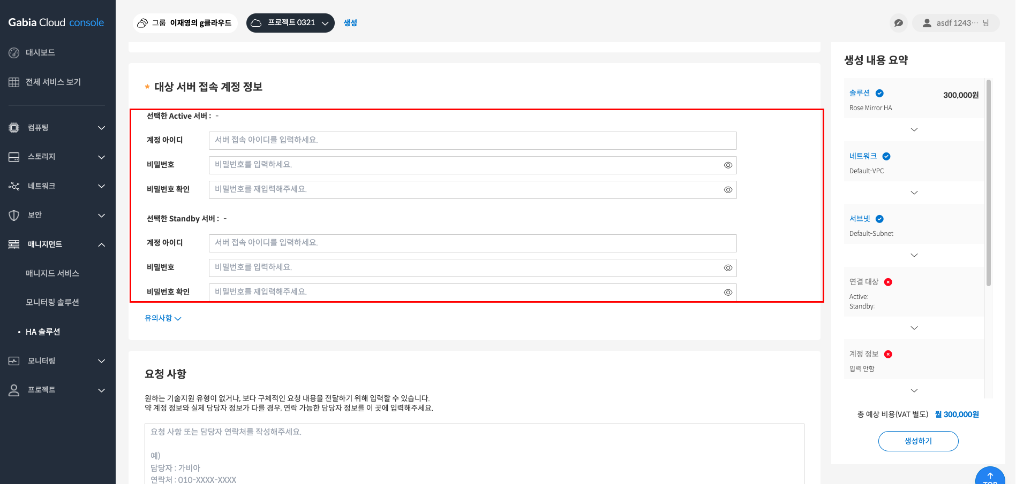Focus Active server 비밀번호 input

pos(473,165)
